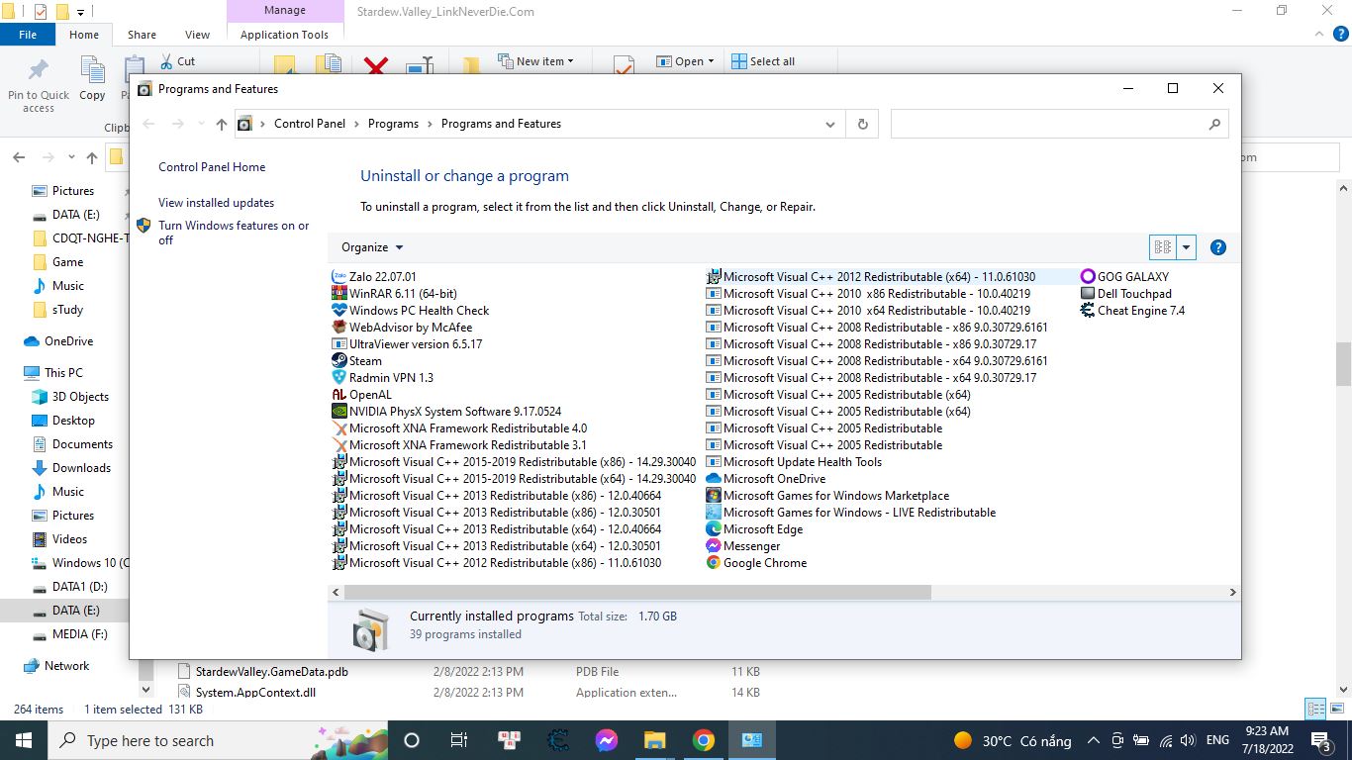
Task: Open View installed updates link
Action: [216, 203]
